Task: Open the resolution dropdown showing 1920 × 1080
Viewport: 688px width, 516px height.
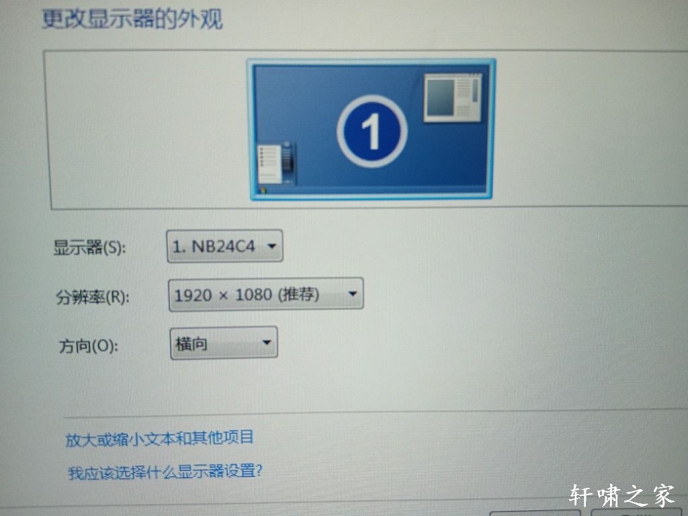Action: click(x=266, y=294)
